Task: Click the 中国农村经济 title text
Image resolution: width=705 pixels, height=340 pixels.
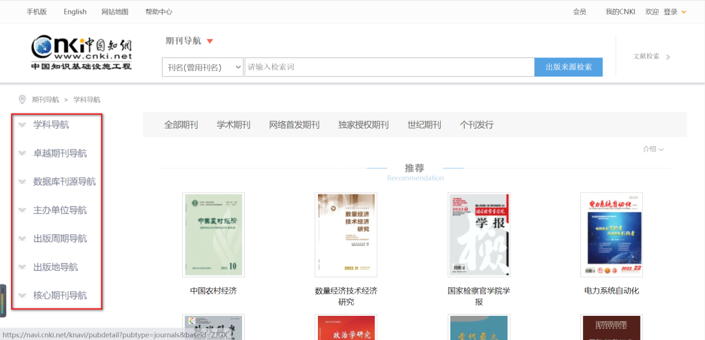Action: [x=213, y=291]
